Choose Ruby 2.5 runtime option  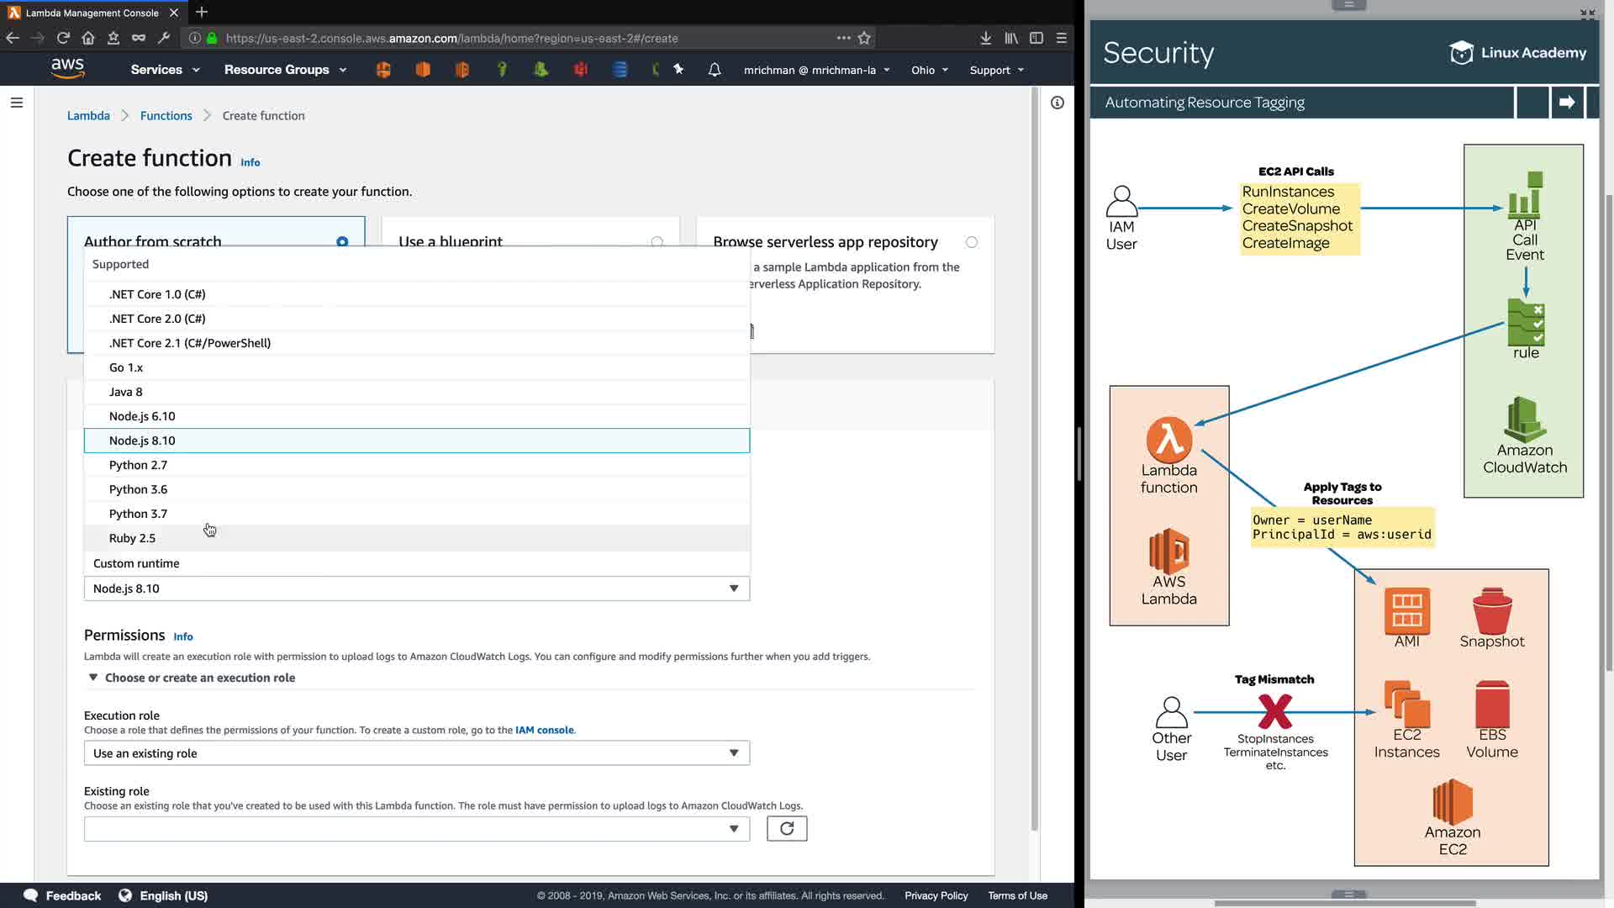(133, 538)
